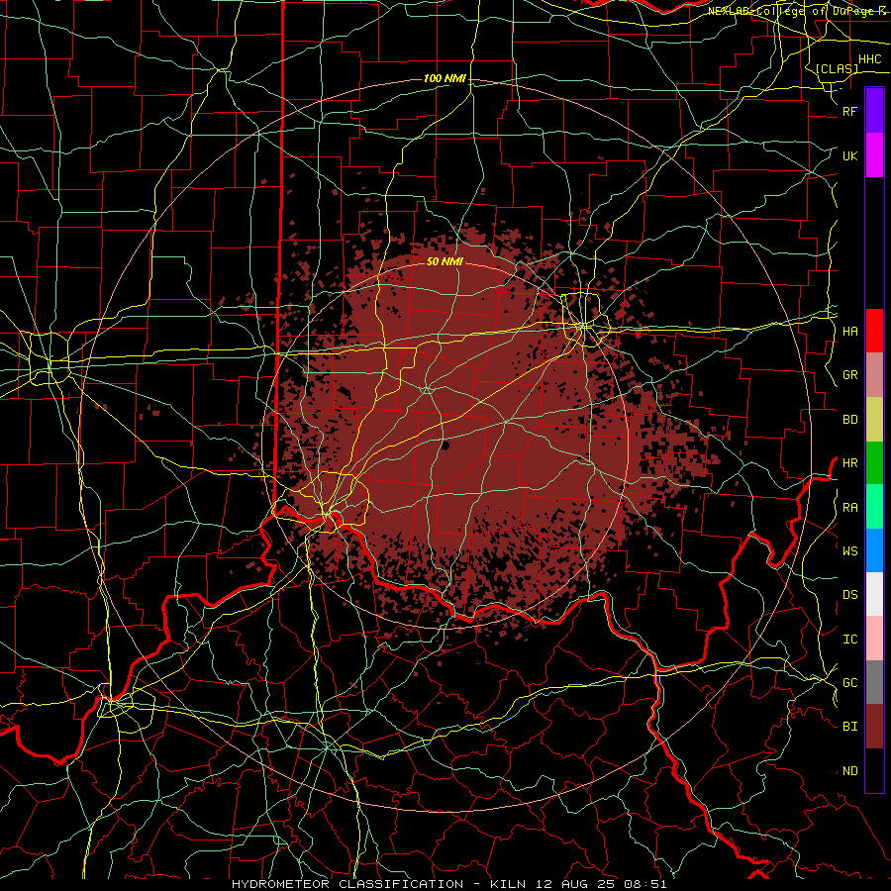891x891 pixels.
Task: Click the ND legend label
Action: [x=850, y=771]
